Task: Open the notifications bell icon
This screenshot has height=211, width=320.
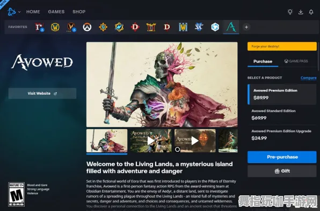Action: coord(311,12)
